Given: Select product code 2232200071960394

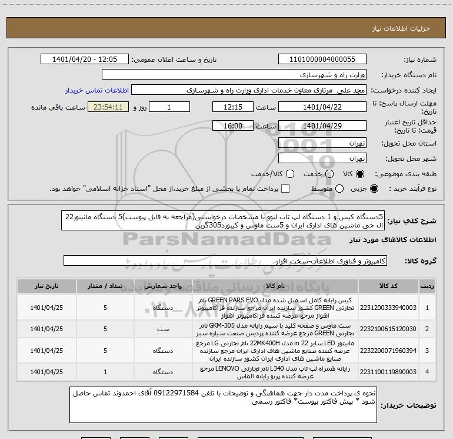Looking at the screenshot, I should pos(388,351).
